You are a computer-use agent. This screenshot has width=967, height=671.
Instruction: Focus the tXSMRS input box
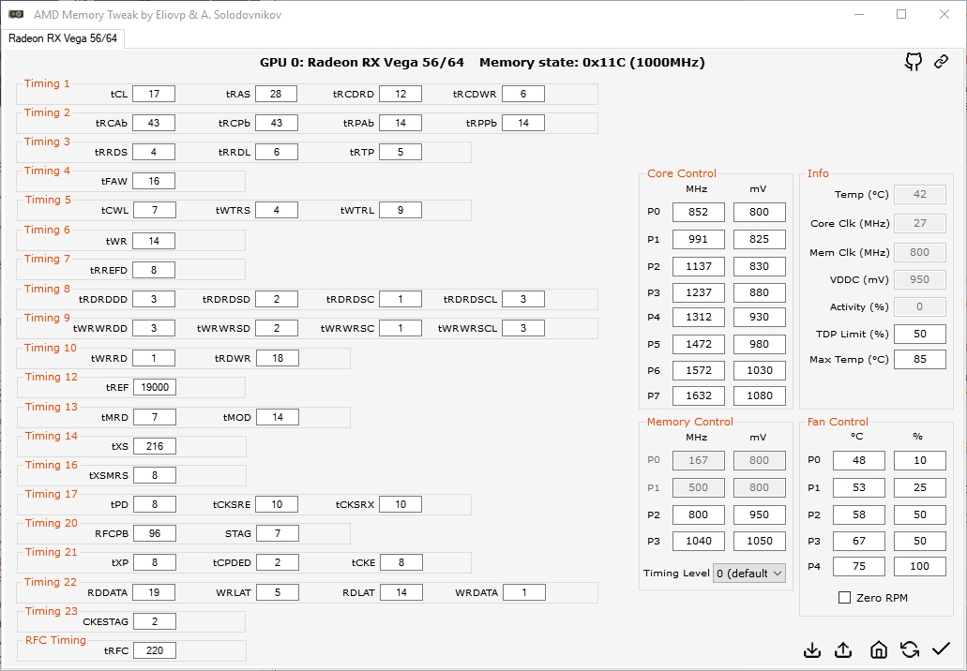tap(155, 475)
